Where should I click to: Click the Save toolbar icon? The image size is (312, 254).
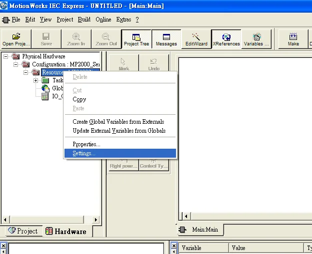pyautogui.click(x=46, y=39)
